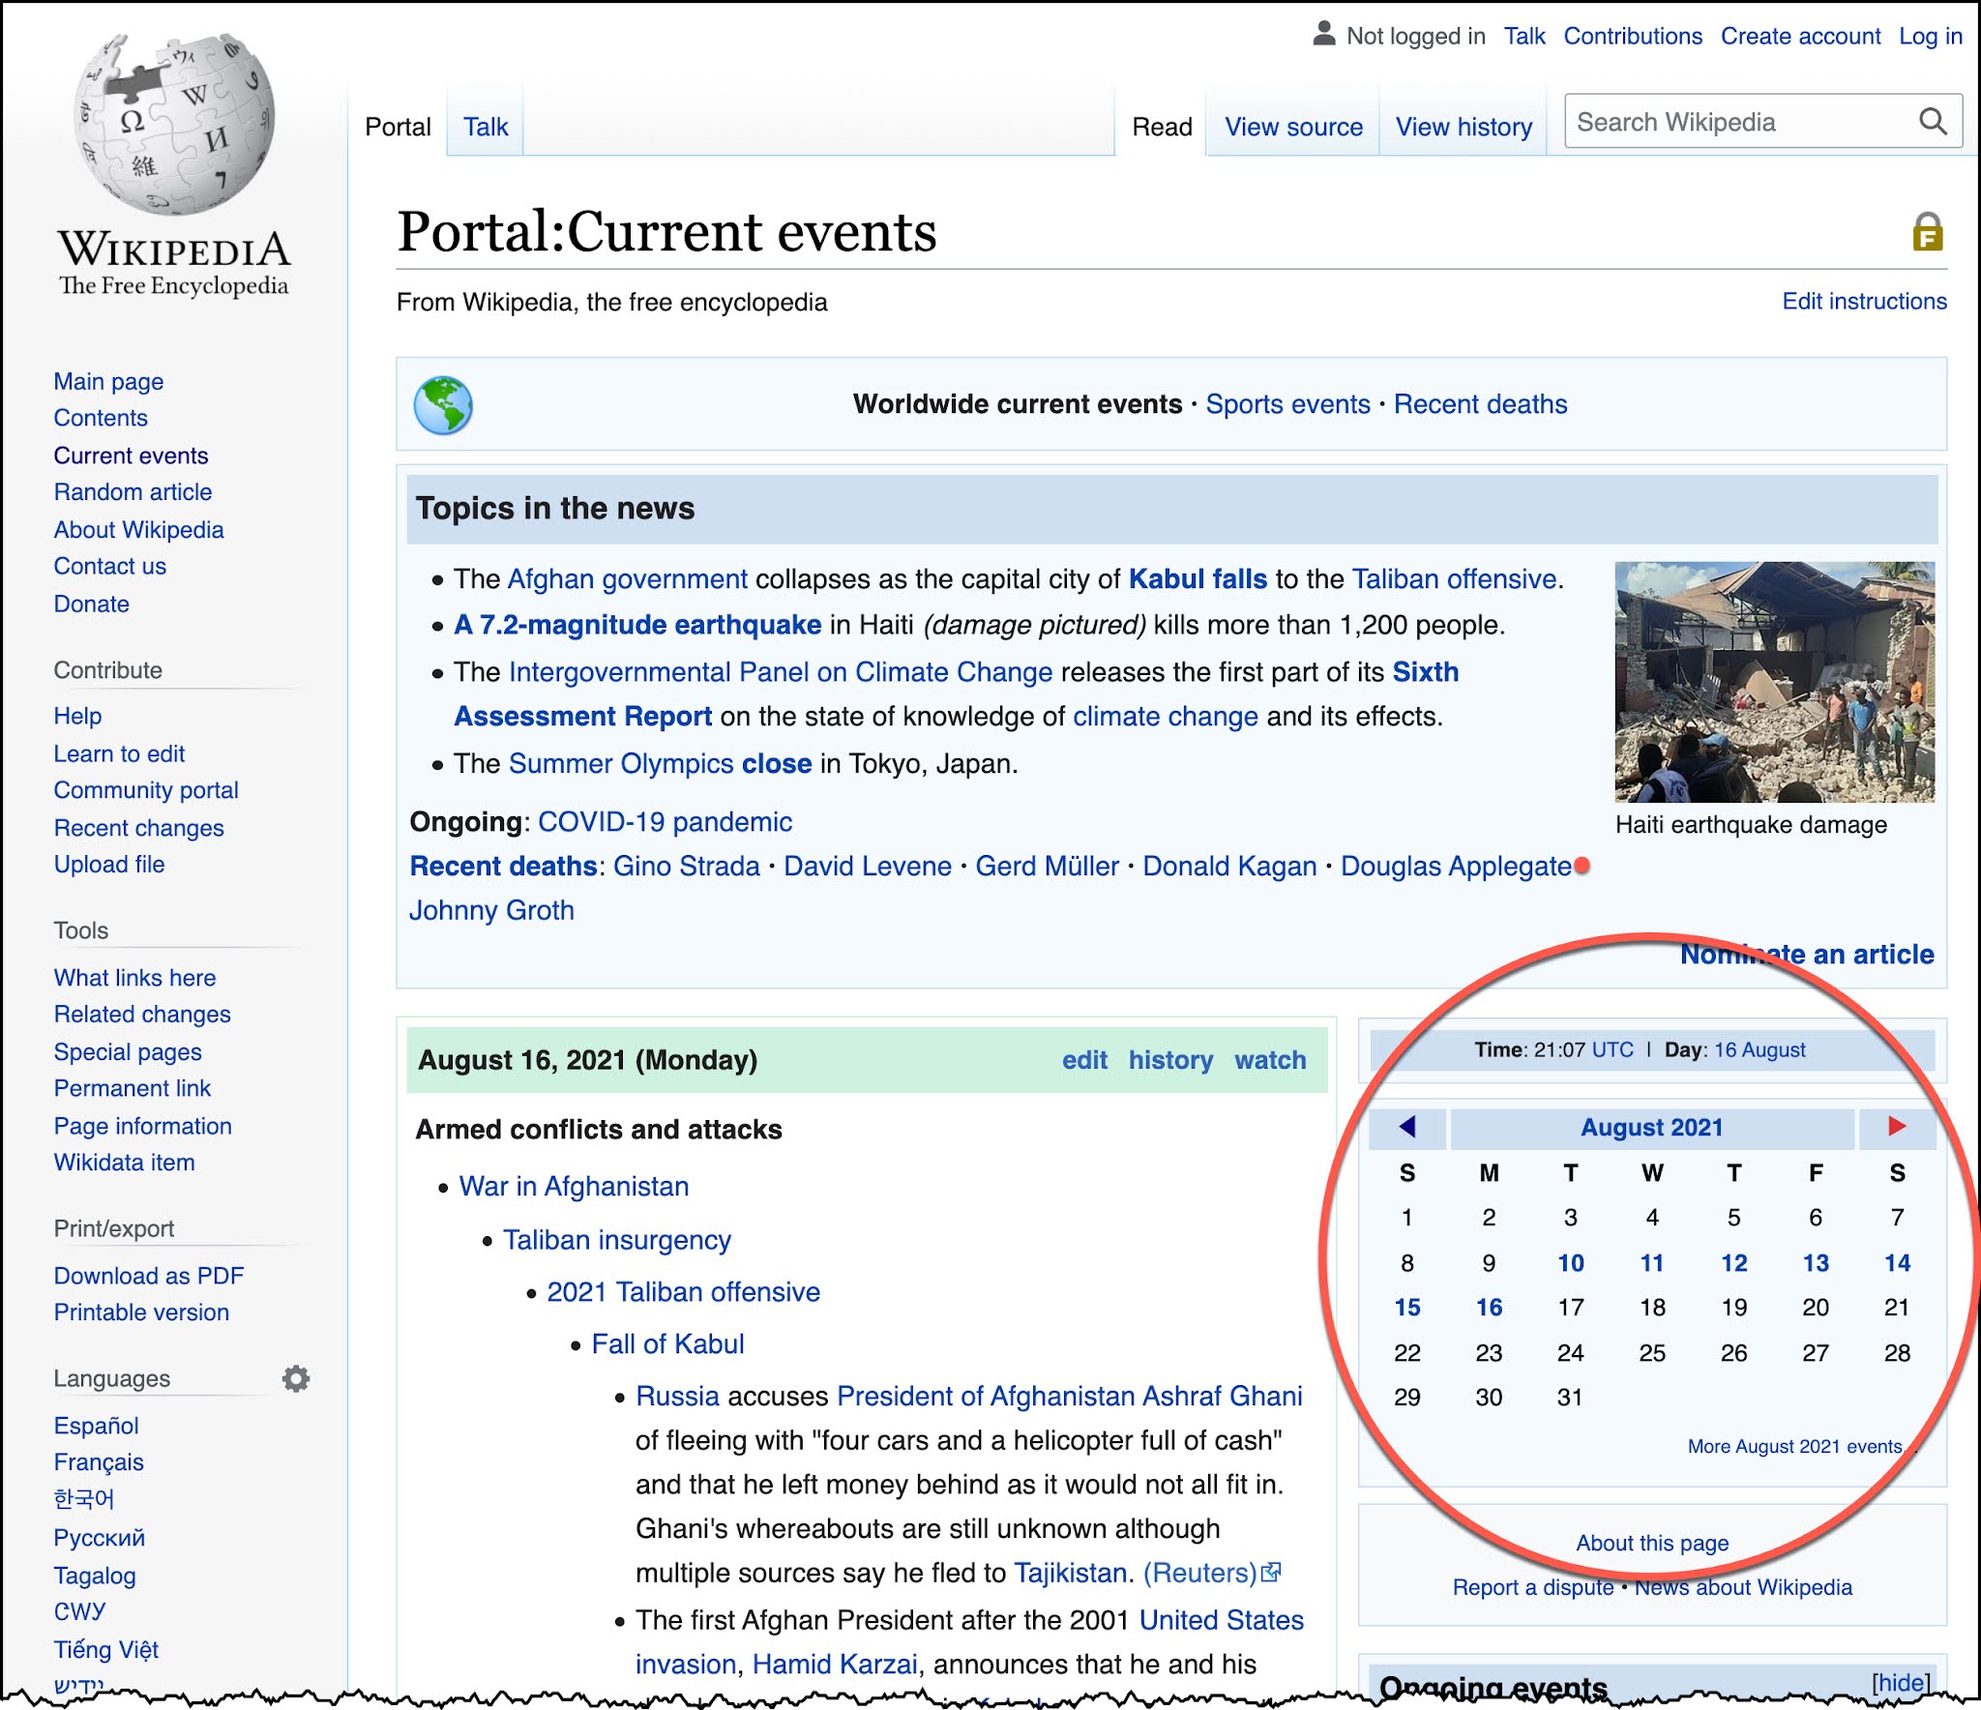Screen dimensions: 1981x1710
Task: Go to next month with red arrow
Action: point(1896,1126)
